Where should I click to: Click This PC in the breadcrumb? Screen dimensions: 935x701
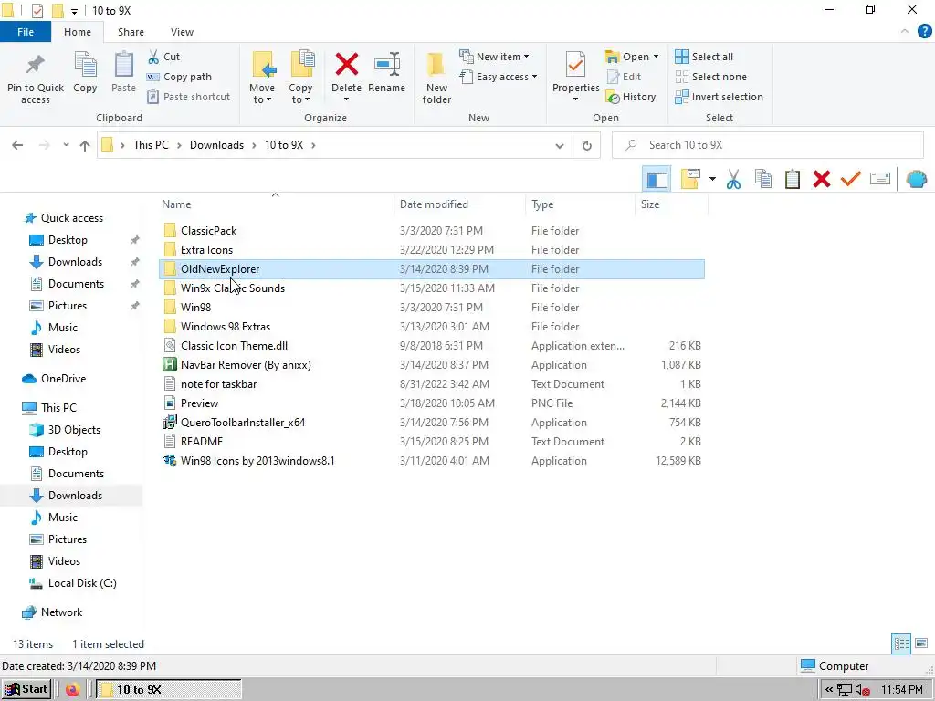pyautogui.click(x=151, y=145)
